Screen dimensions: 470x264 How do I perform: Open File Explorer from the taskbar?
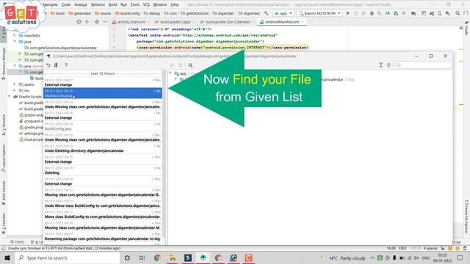[x=173, y=257]
